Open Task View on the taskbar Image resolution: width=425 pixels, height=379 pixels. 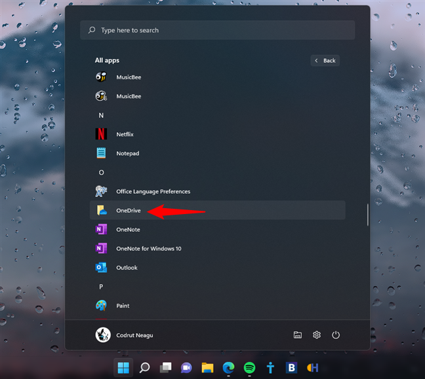point(166,368)
